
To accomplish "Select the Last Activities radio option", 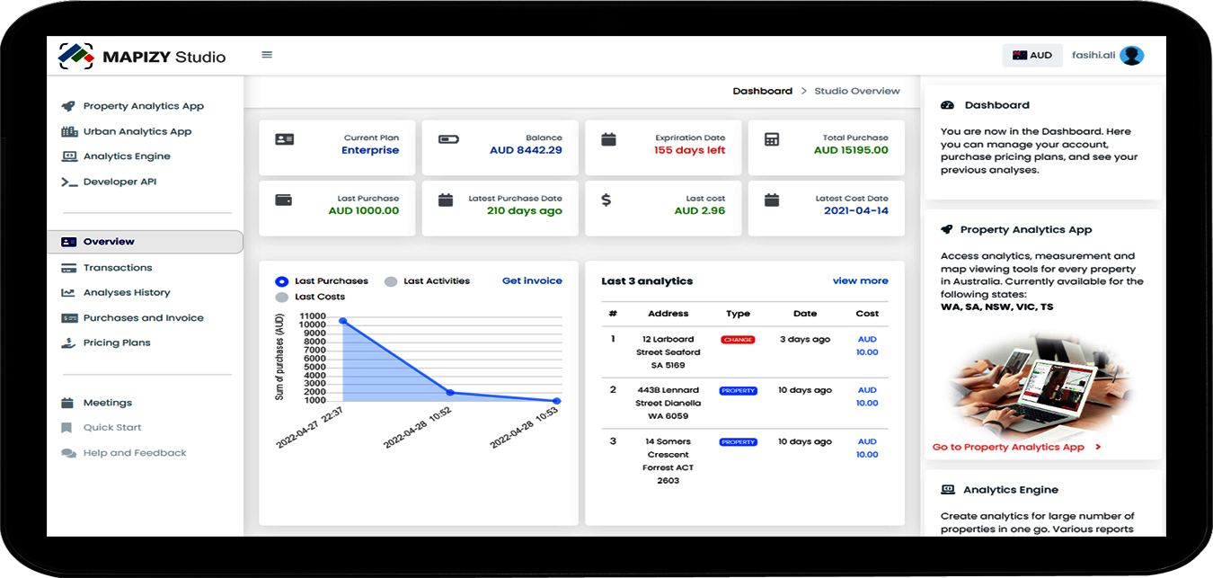I will pyautogui.click(x=391, y=281).
